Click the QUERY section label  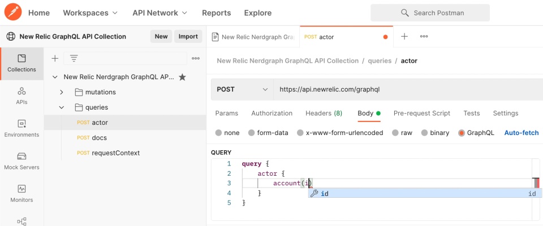click(x=221, y=153)
